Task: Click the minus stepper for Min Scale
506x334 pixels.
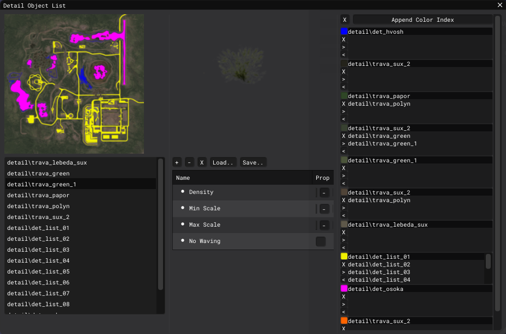Action: pos(324,209)
